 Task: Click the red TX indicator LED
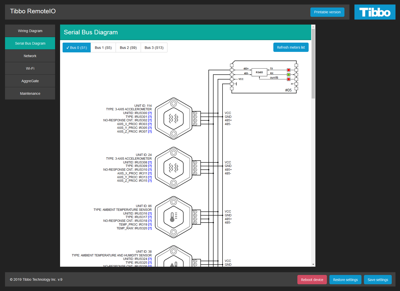[x=289, y=70]
